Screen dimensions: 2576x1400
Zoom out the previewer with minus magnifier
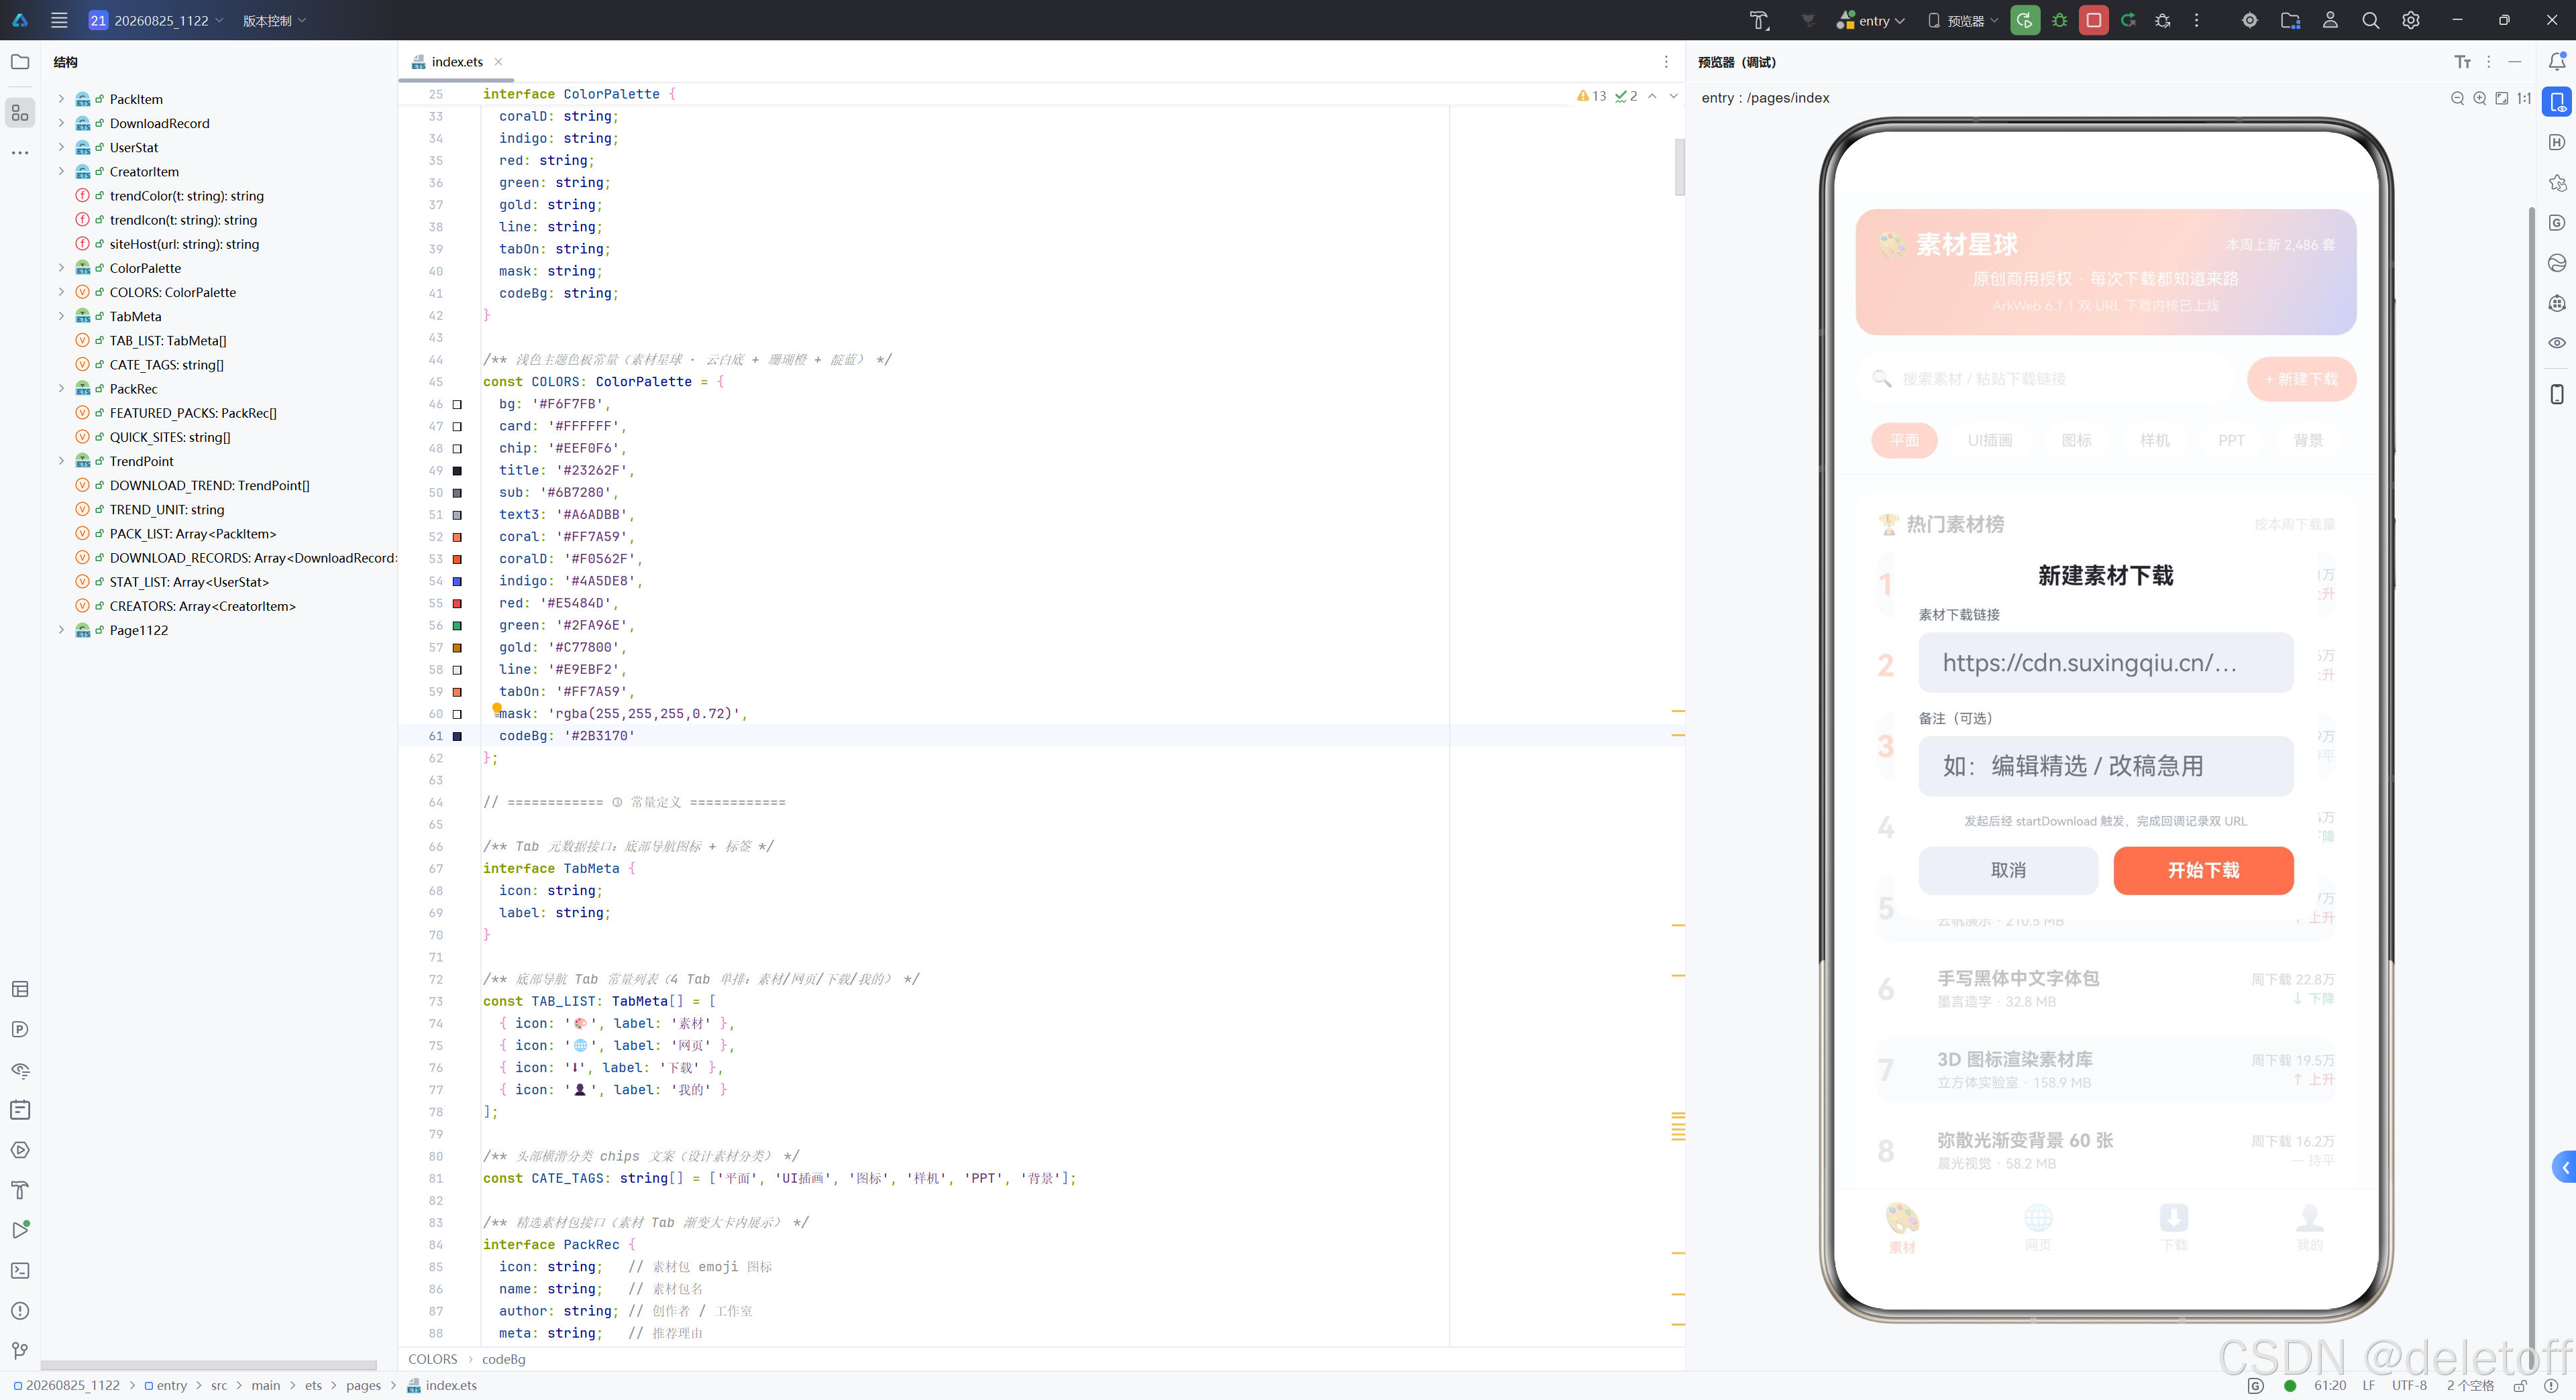(x=2457, y=98)
